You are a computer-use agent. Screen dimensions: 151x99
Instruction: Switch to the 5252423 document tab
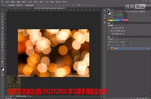(x=49, y=8)
